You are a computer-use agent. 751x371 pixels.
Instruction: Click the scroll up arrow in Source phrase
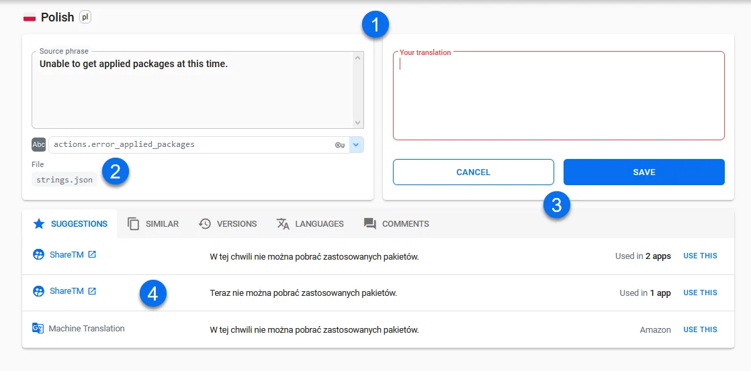coord(358,58)
